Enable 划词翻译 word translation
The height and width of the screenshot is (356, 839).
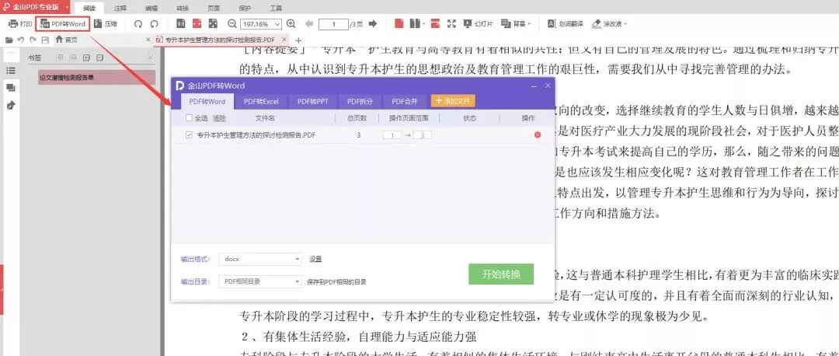(x=565, y=23)
